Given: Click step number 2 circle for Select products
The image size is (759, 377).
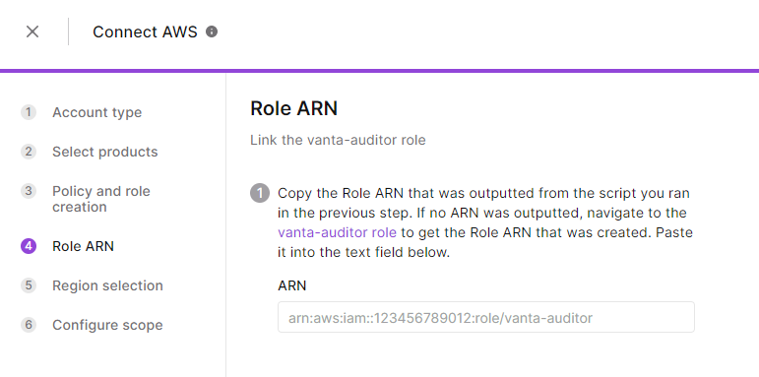Looking at the screenshot, I should point(29,152).
